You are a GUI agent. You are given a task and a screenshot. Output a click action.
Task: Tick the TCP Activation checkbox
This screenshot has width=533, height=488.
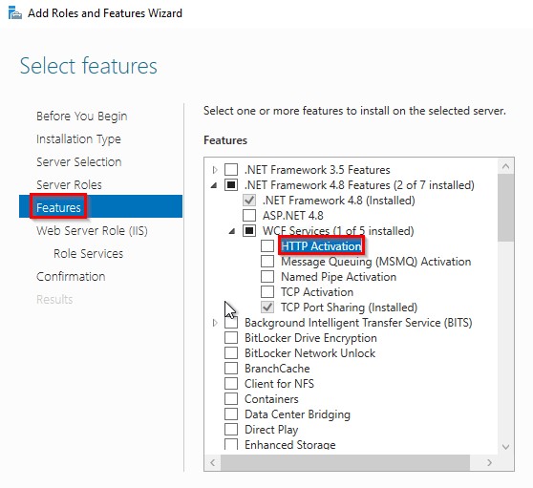pyautogui.click(x=267, y=292)
